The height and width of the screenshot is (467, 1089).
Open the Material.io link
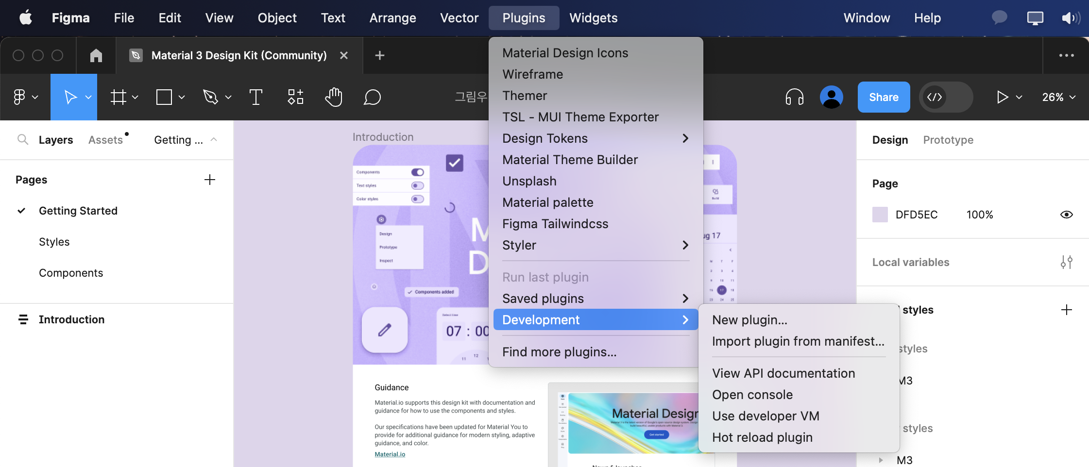point(390,454)
